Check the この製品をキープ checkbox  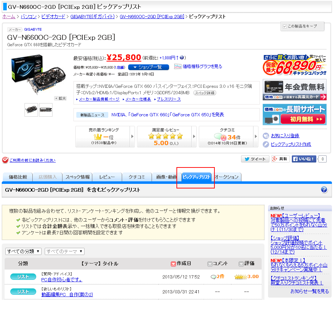pyautogui.click(x=285, y=26)
